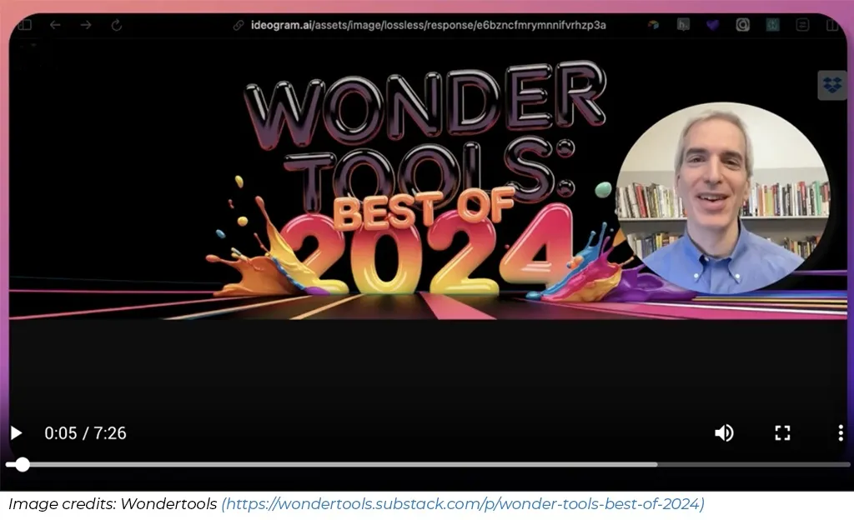This screenshot has width=854, height=520.
Task: Enter fullscreen mode
Action: tap(782, 433)
